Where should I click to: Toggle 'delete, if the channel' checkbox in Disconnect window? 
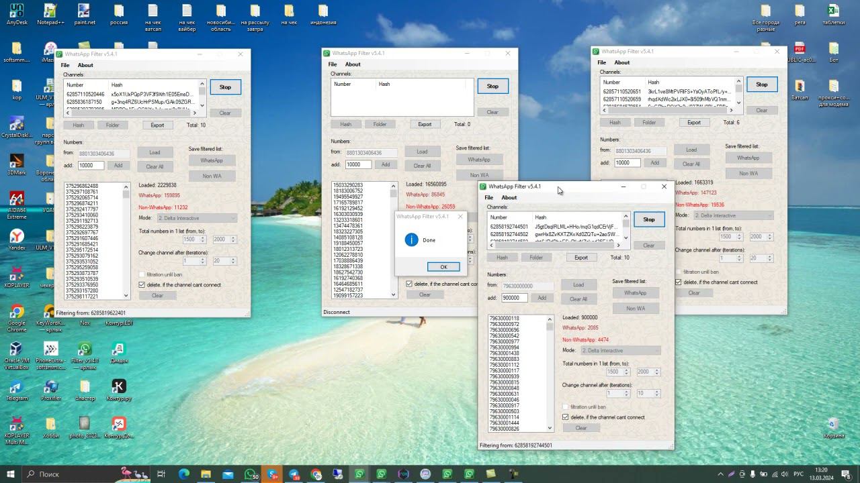pos(409,284)
